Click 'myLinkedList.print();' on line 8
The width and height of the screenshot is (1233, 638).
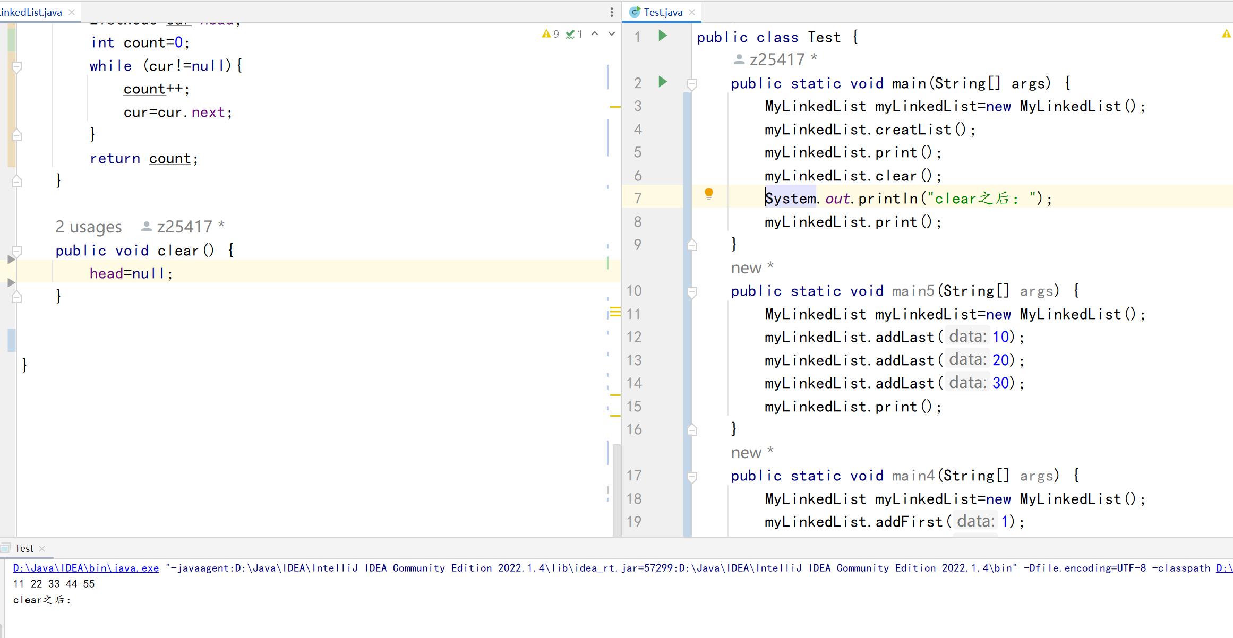tap(853, 222)
